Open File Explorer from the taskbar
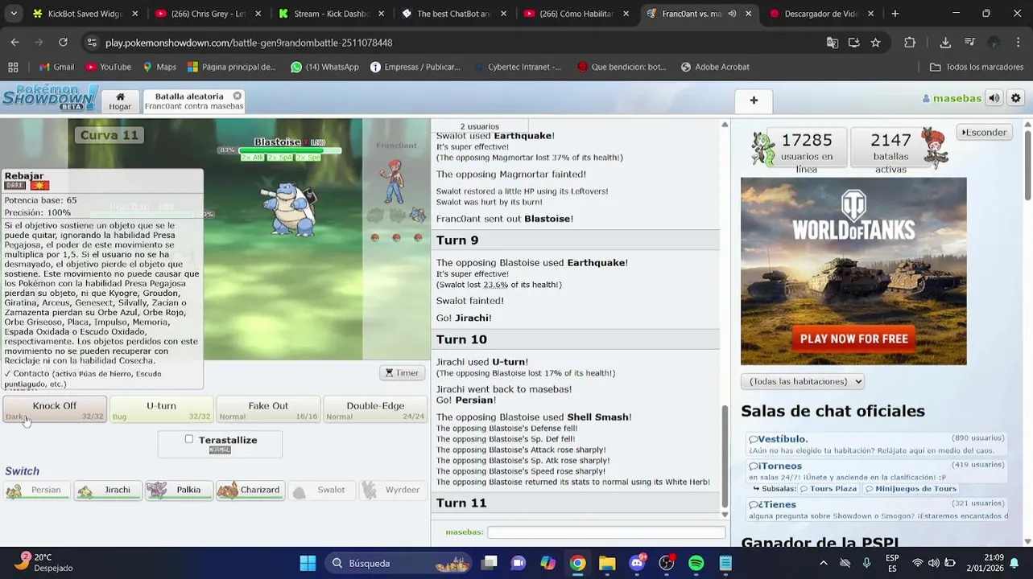The image size is (1033, 579). coord(607,563)
